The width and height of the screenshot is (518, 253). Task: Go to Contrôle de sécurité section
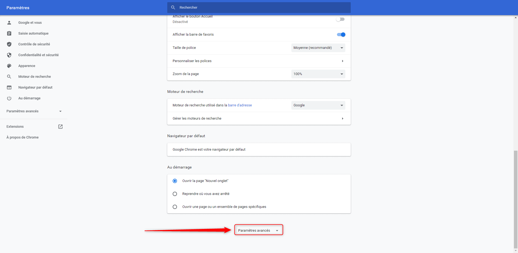click(x=34, y=44)
